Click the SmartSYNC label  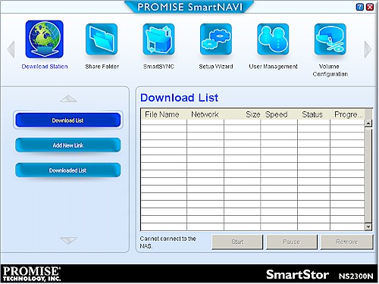pos(158,67)
